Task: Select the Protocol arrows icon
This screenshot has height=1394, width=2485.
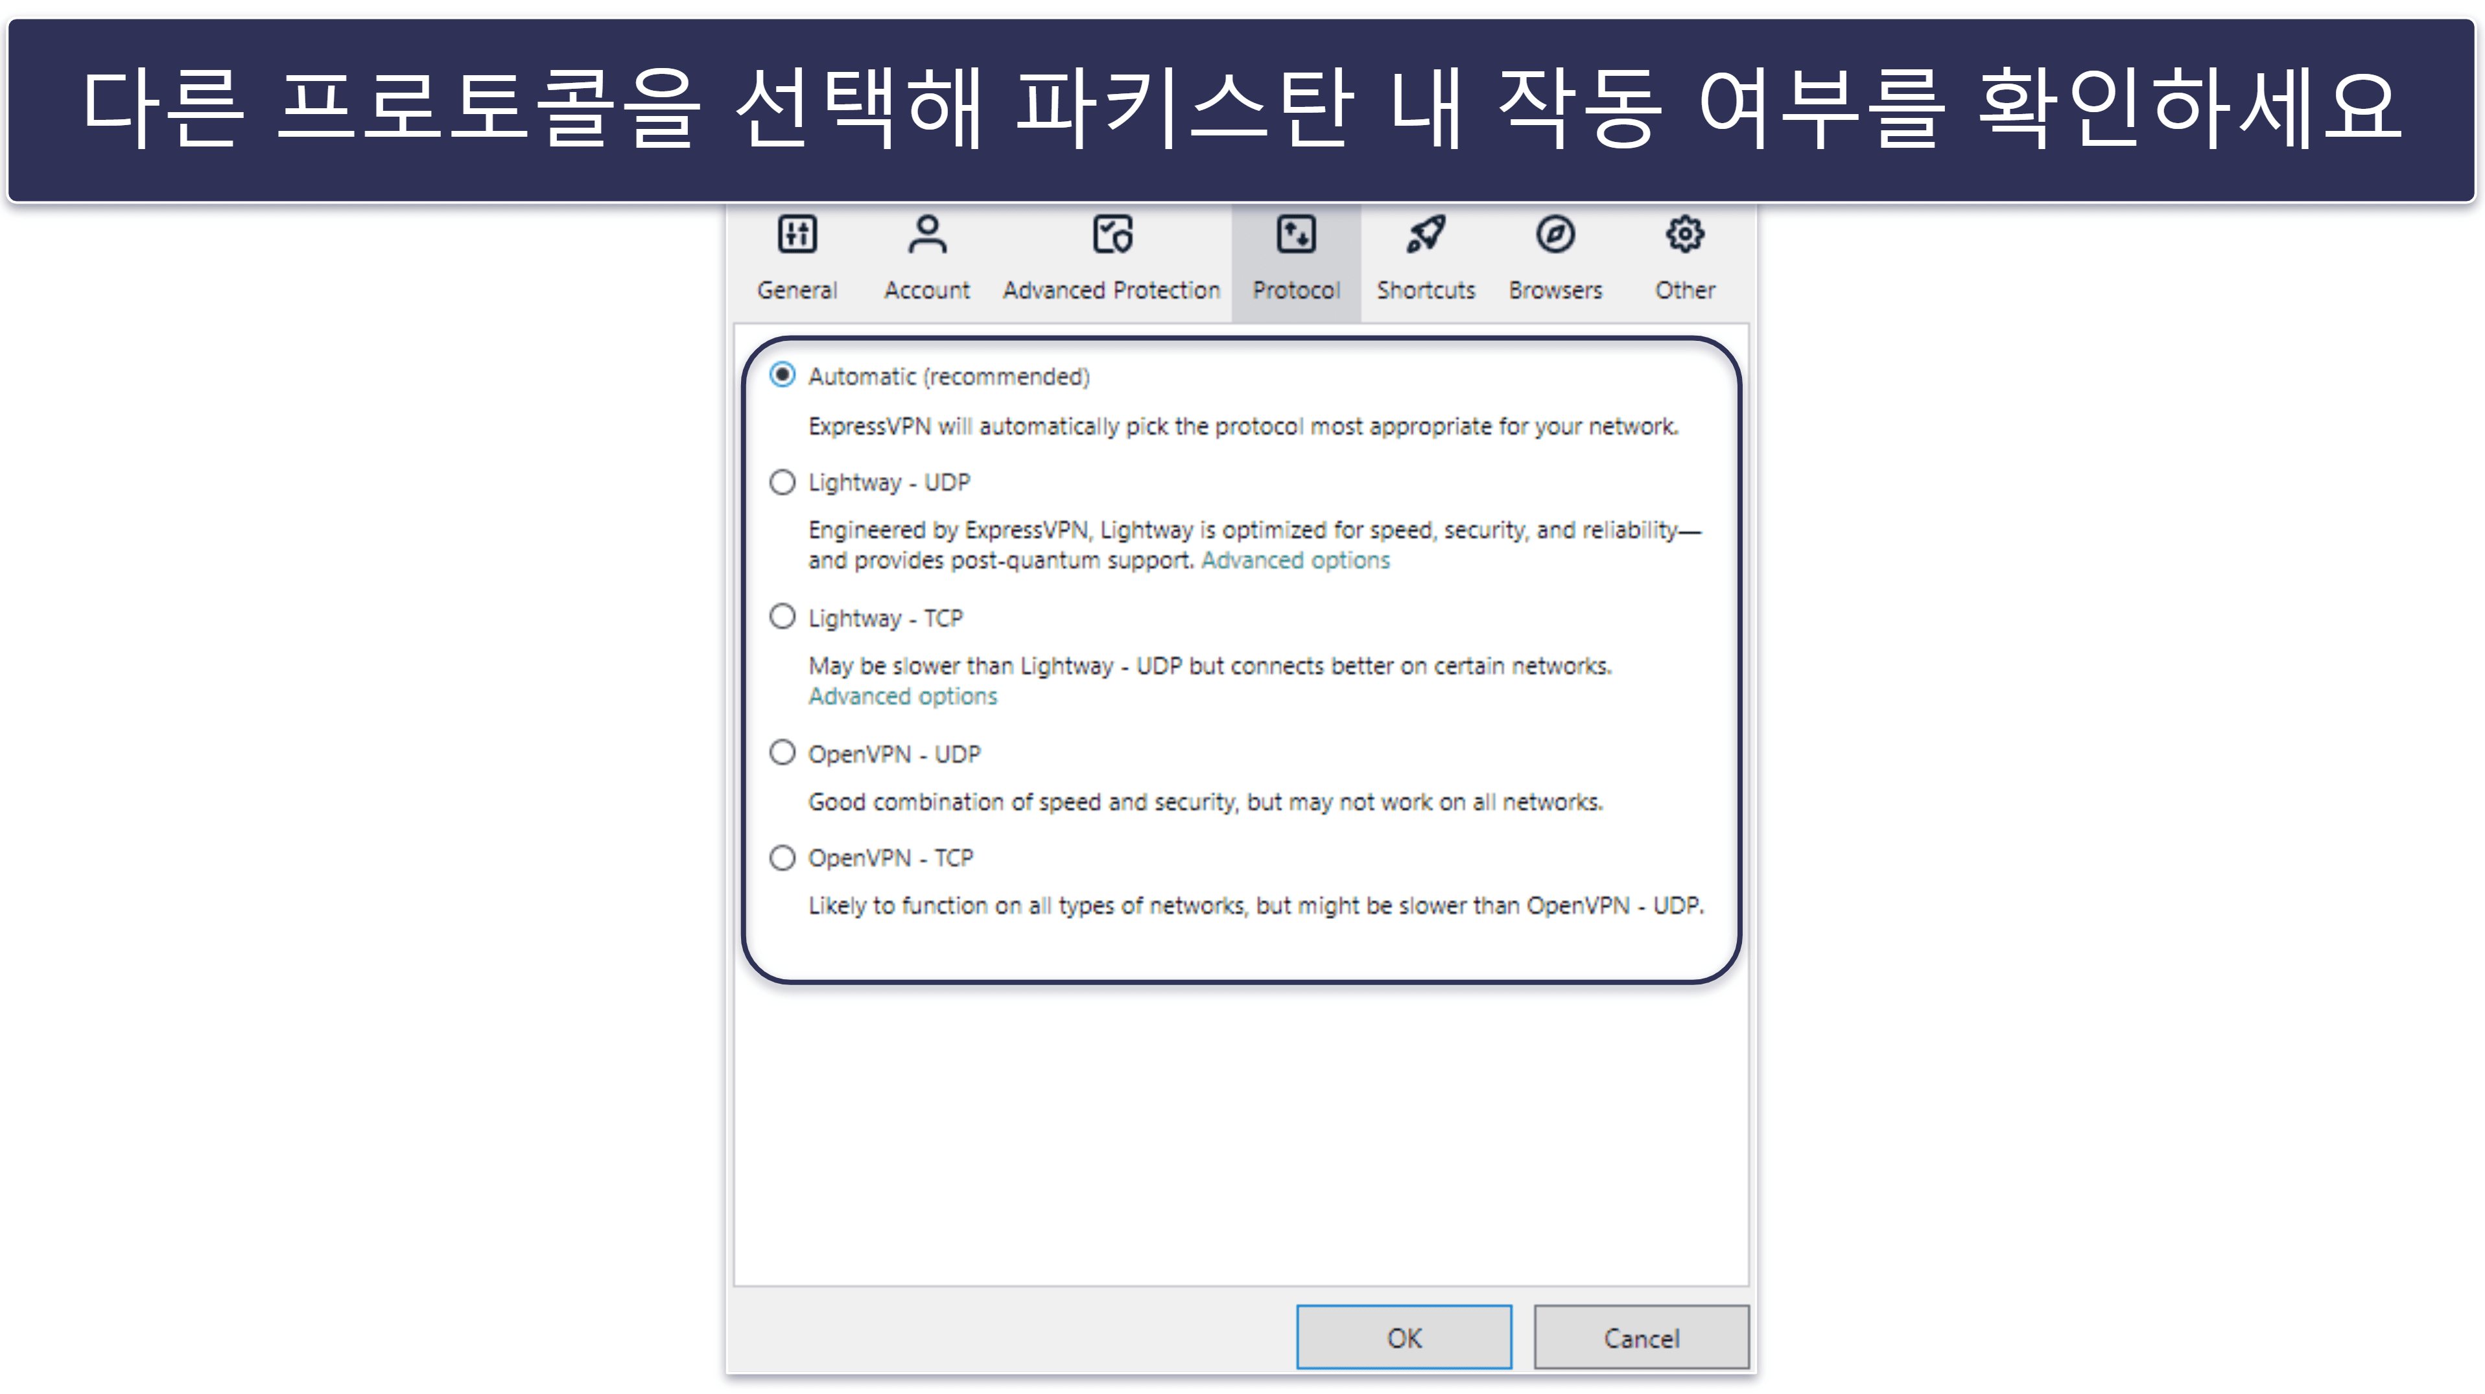Action: 1295,234
